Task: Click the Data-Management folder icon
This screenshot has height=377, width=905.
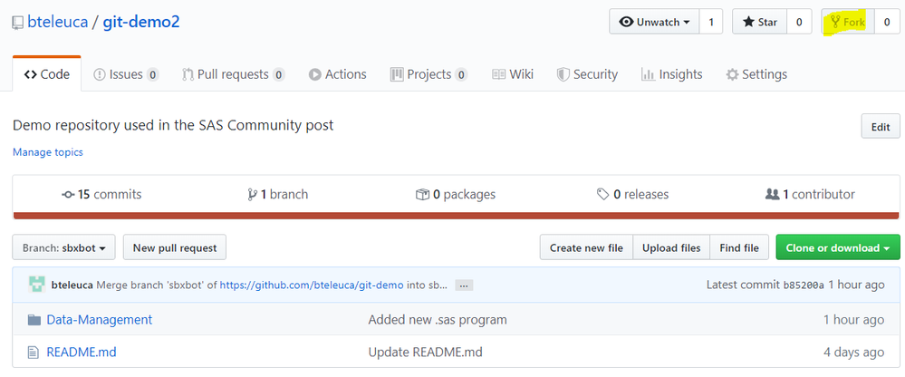Action: (34, 320)
